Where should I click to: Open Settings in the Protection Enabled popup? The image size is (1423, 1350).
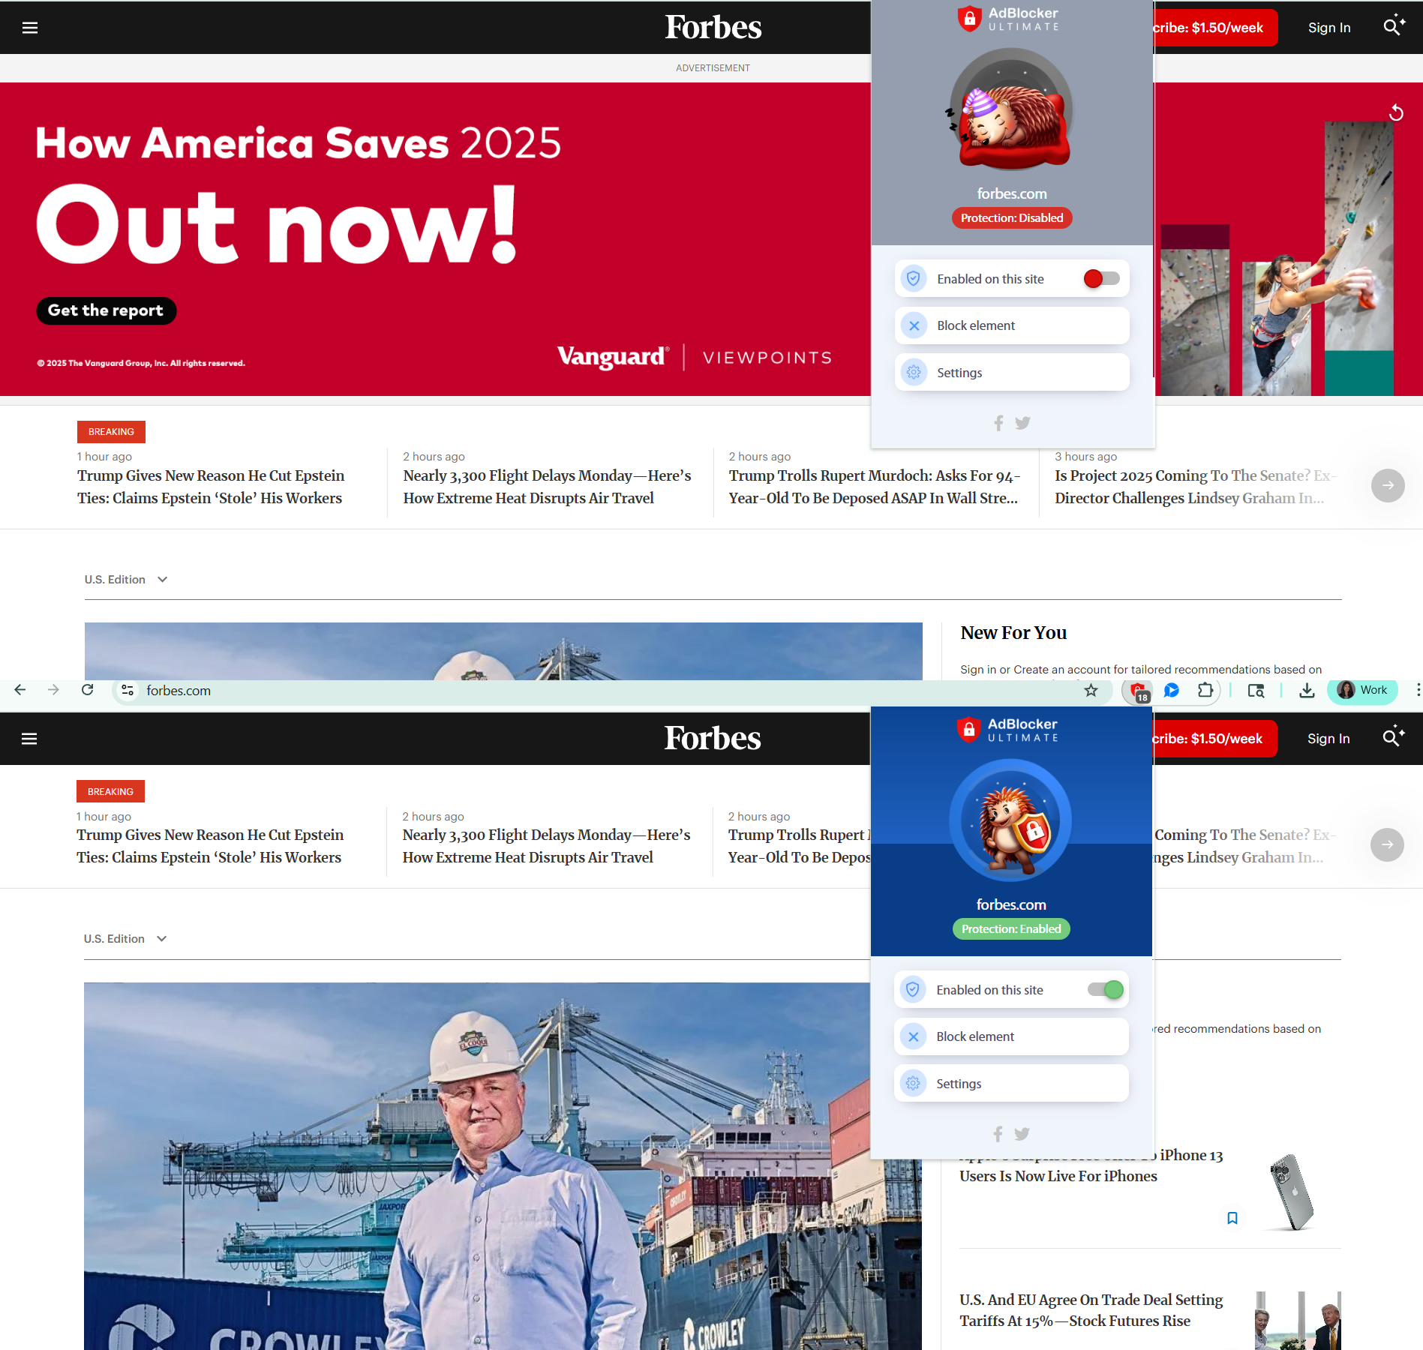tap(1011, 1084)
